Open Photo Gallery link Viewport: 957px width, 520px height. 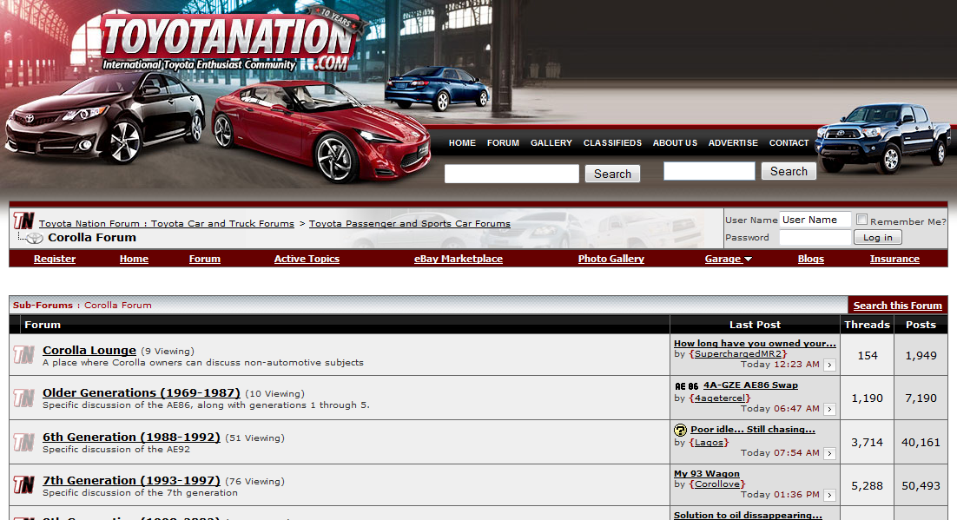[611, 259]
